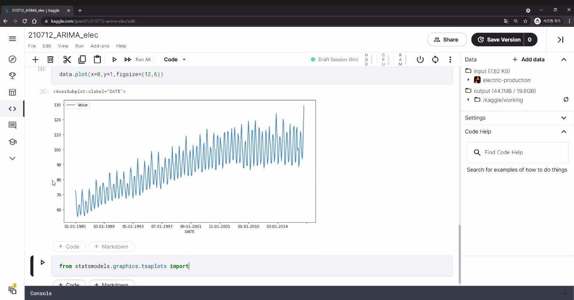Image resolution: width=574 pixels, height=300 pixels.
Task: Restart the session with refresh icon
Action: [x=435, y=60]
